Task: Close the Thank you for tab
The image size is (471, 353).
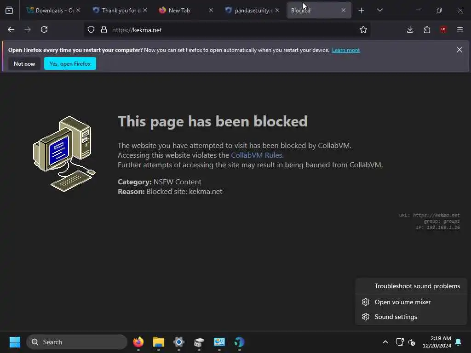Action: [145, 10]
